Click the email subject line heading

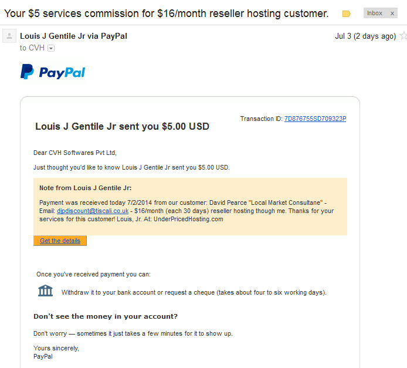(x=167, y=13)
